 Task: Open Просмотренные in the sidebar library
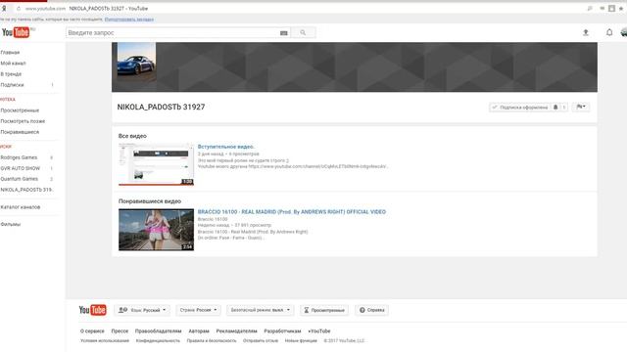click(x=20, y=110)
